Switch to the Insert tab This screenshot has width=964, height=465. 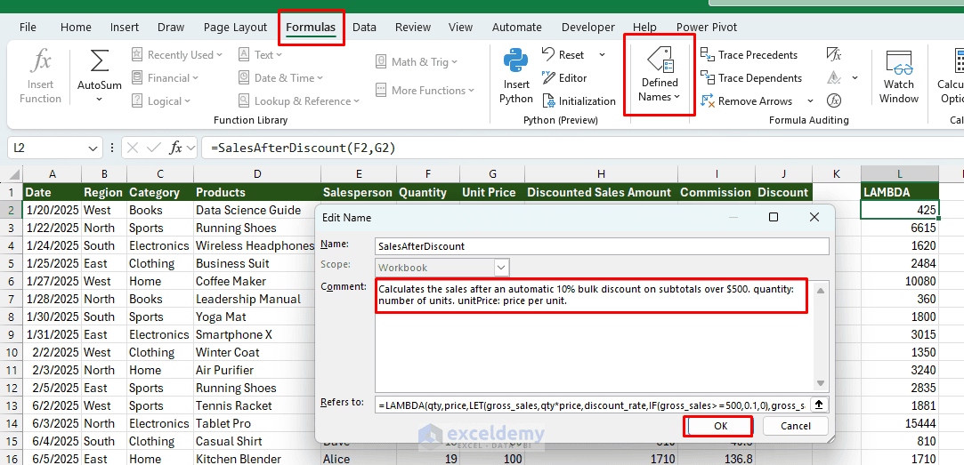[125, 27]
